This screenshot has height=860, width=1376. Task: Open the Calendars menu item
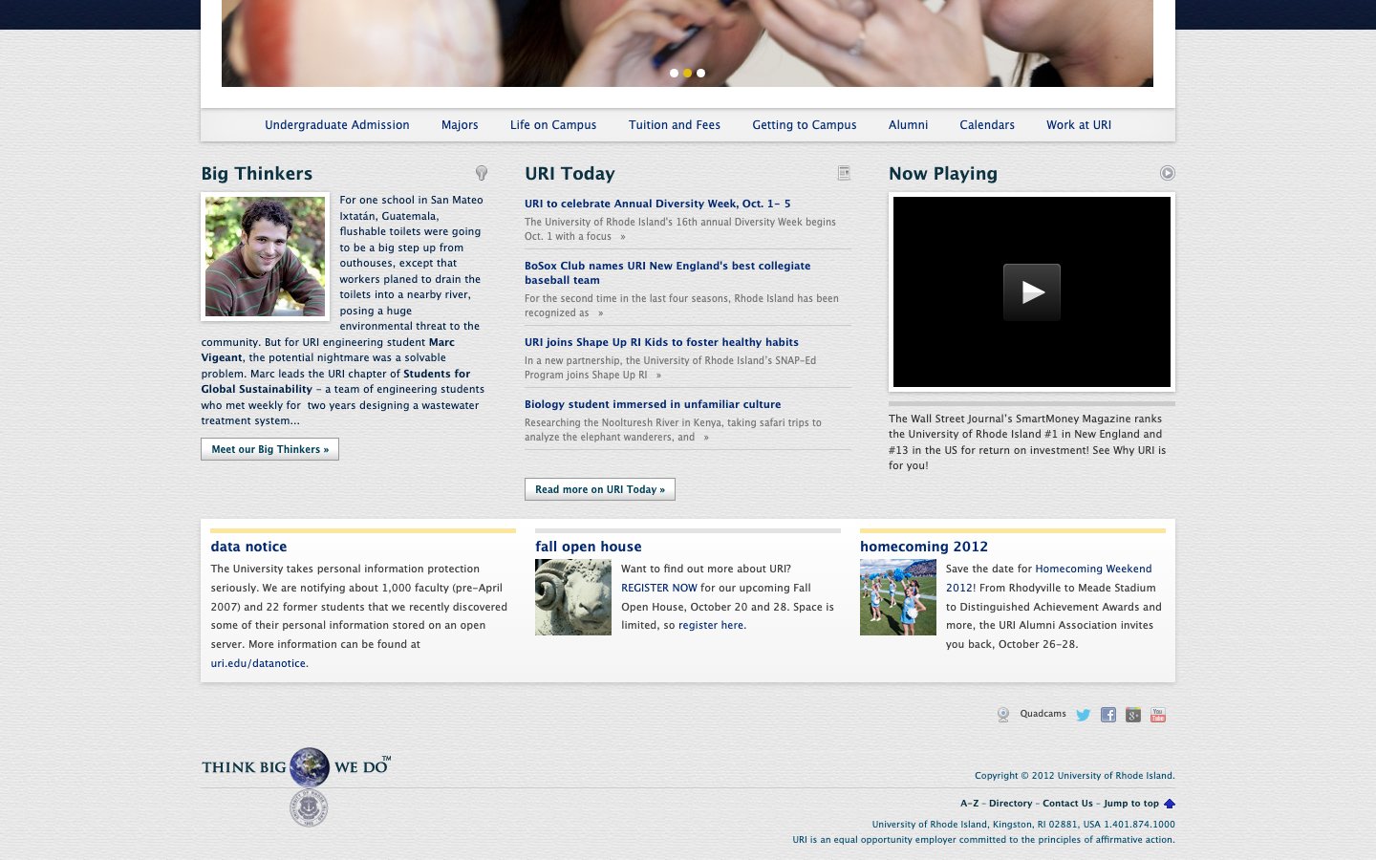click(987, 125)
